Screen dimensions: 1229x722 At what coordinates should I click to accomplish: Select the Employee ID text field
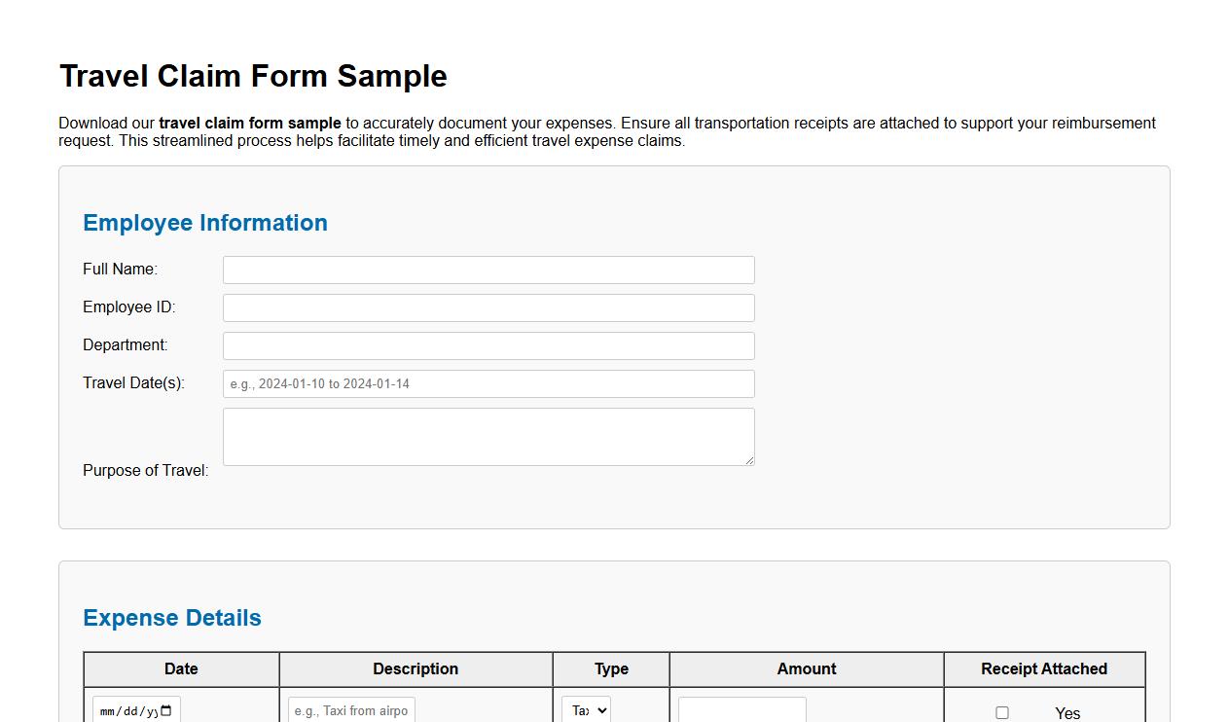coord(488,307)
